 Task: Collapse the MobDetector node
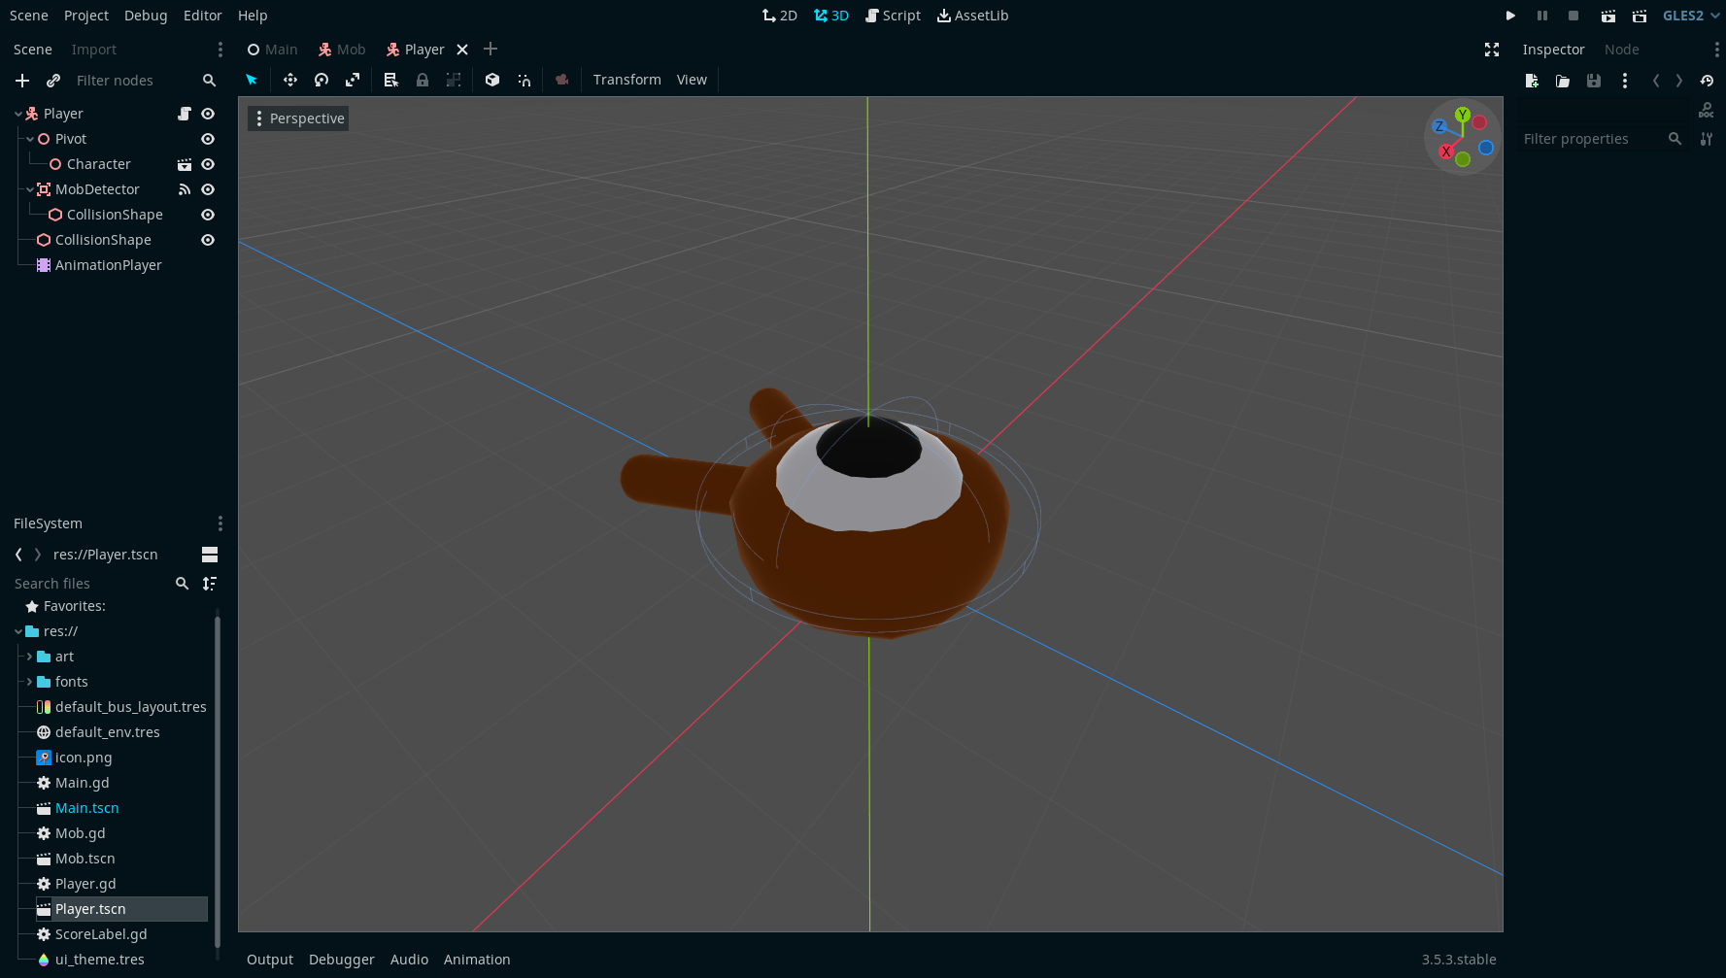(x=30, y=189)
